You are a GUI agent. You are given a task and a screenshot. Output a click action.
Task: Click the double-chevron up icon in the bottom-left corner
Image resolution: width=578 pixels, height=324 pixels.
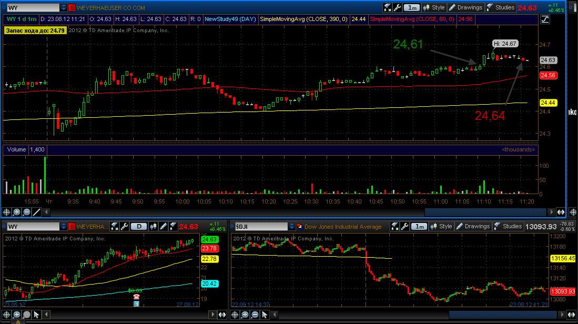click(18, 322)
